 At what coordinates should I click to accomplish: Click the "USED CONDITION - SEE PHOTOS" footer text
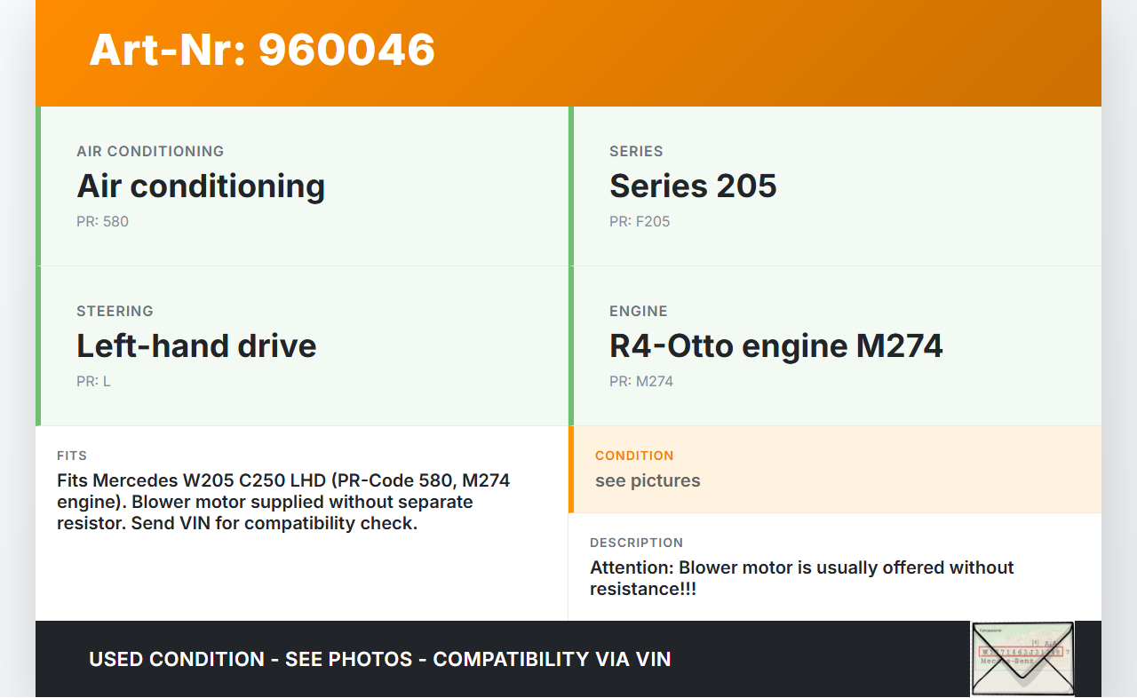pyautogui.click(x=379, y=659)
